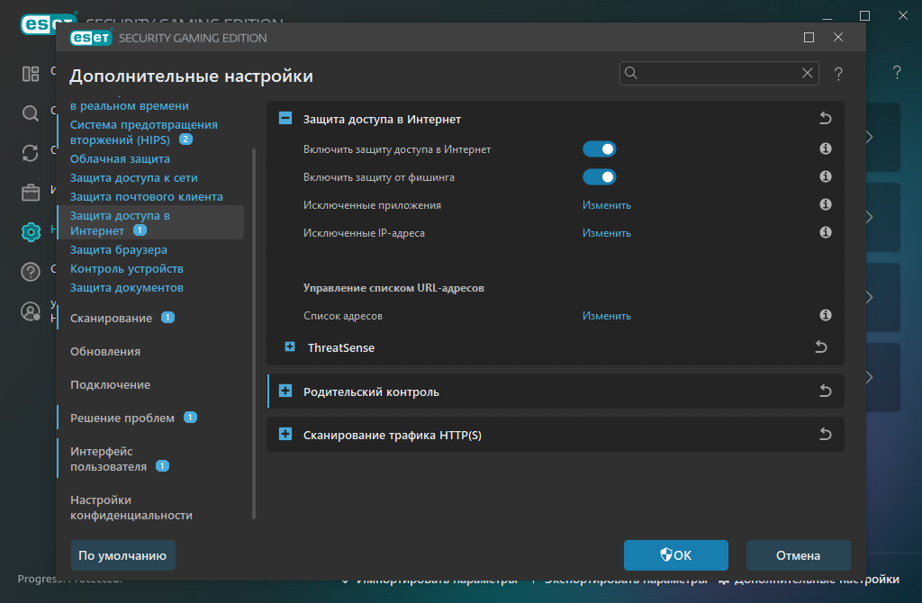Screen dimensions: 922x603
Task: Collapse the 'Защита доступа в Интернет' section
Action: [x=285, y=118]
